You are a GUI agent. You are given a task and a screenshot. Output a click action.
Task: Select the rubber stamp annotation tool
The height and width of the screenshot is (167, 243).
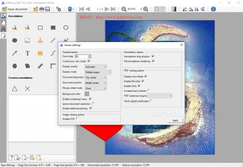(40, 40)
